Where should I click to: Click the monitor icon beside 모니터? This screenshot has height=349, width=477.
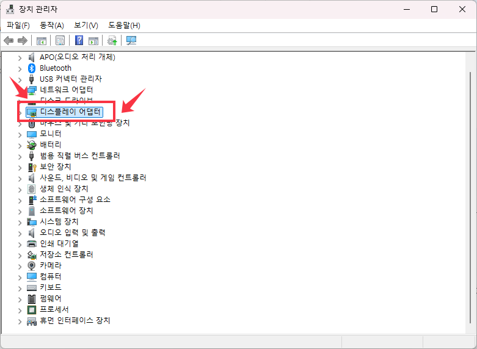pos(32,134)
